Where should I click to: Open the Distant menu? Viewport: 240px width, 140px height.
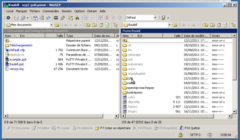(x=92, y=11)
